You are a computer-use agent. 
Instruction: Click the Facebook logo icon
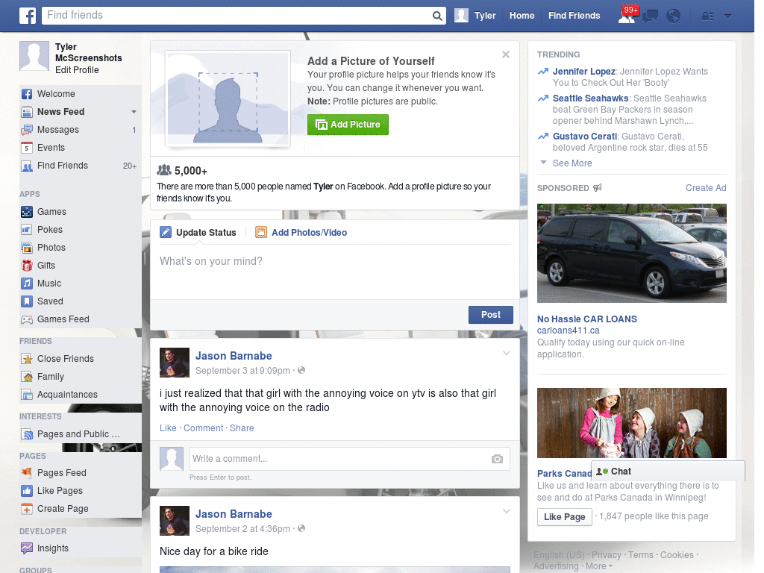point(28,16)
